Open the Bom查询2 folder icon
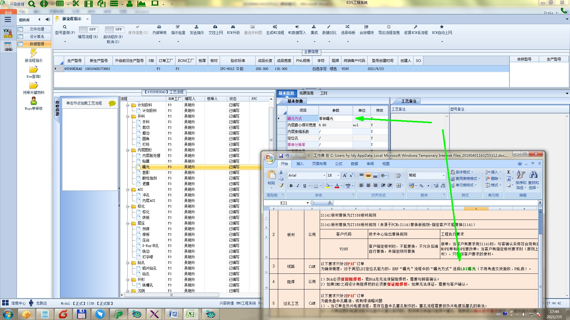The image size is (570, 320). point(34,70)
